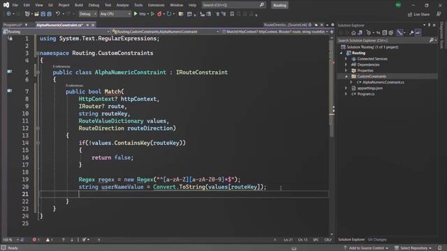Toggle Preview Selected Items in Solution Explorer
Viewport: 447px width, 251px height.
click(x=418, y=33)
